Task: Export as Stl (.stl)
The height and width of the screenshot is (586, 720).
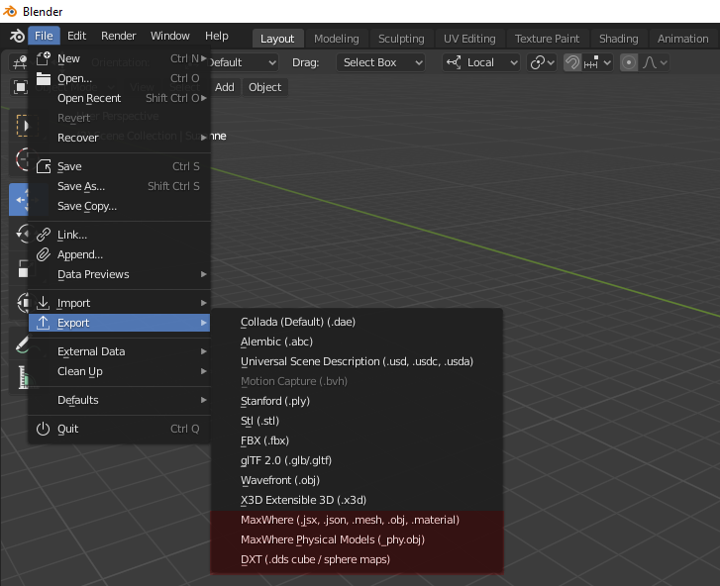Action: coord(357,421)
